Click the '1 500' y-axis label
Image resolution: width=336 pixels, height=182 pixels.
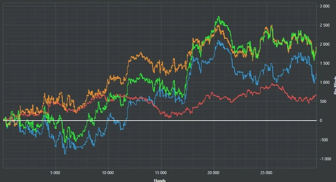[324, 63]
